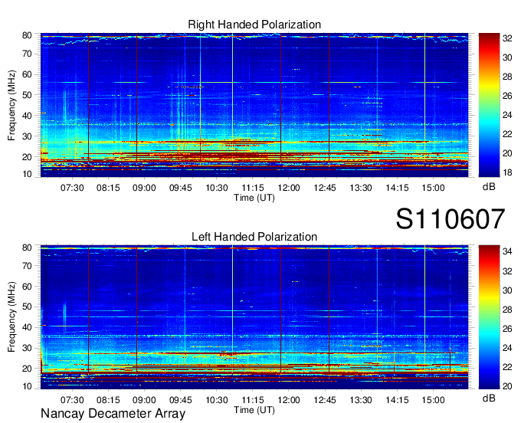Click Frequency (MHz) label of Right Handed plot
Screen dimensions: 521x423
click(11, 105)
